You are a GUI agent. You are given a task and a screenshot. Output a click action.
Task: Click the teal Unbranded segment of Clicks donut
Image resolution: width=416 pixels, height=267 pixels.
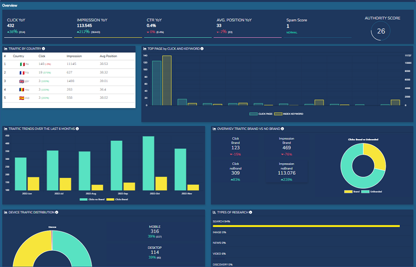(x=350, y=175)
